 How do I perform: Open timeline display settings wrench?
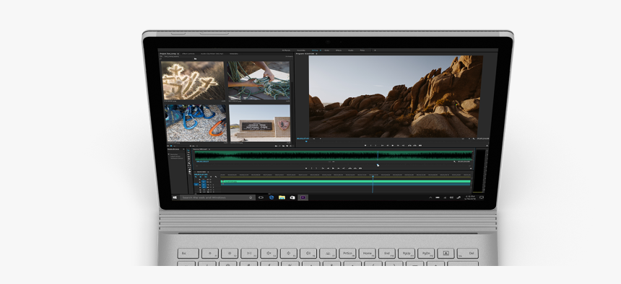pos(216,177)
